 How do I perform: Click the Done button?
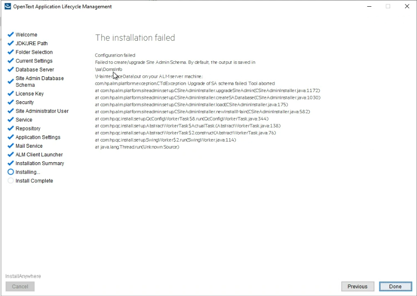pos(395,286)
